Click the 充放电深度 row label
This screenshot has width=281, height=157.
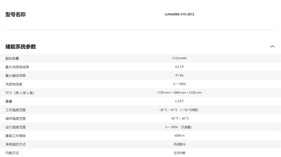(x=14, y=84)
